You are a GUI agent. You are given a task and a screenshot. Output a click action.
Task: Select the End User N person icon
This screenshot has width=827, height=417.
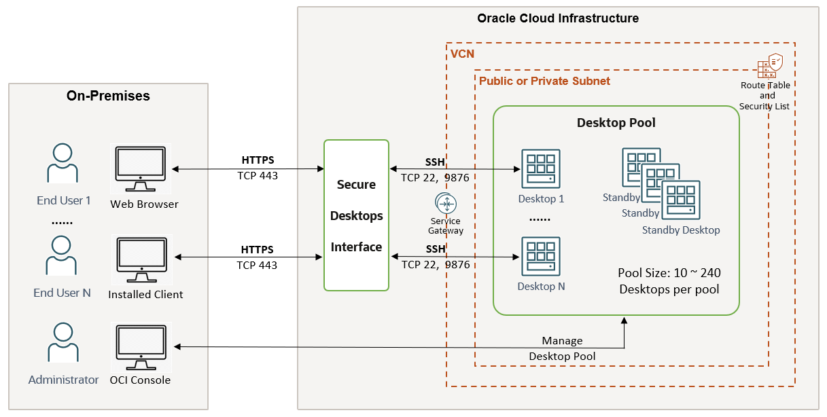pos(62,255)
